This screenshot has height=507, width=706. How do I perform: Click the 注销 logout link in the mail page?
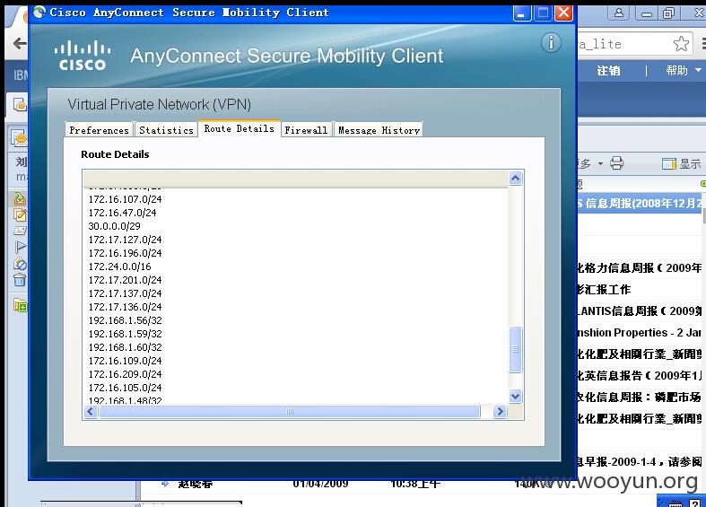tap(608, 71)
